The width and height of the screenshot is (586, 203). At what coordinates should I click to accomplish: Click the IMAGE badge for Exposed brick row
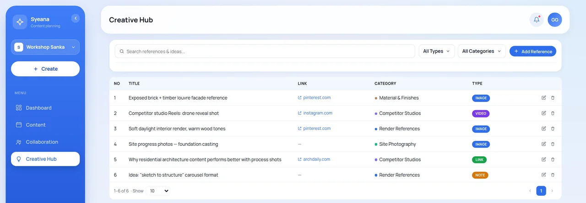(481, 98)
